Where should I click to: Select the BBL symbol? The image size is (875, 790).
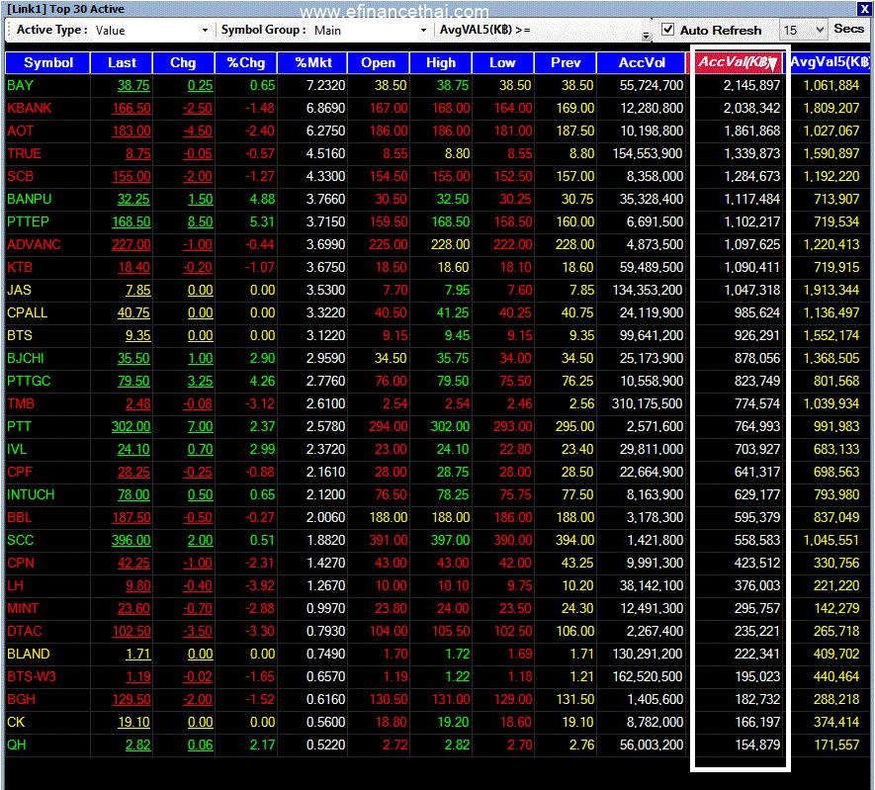pos(20,518)
